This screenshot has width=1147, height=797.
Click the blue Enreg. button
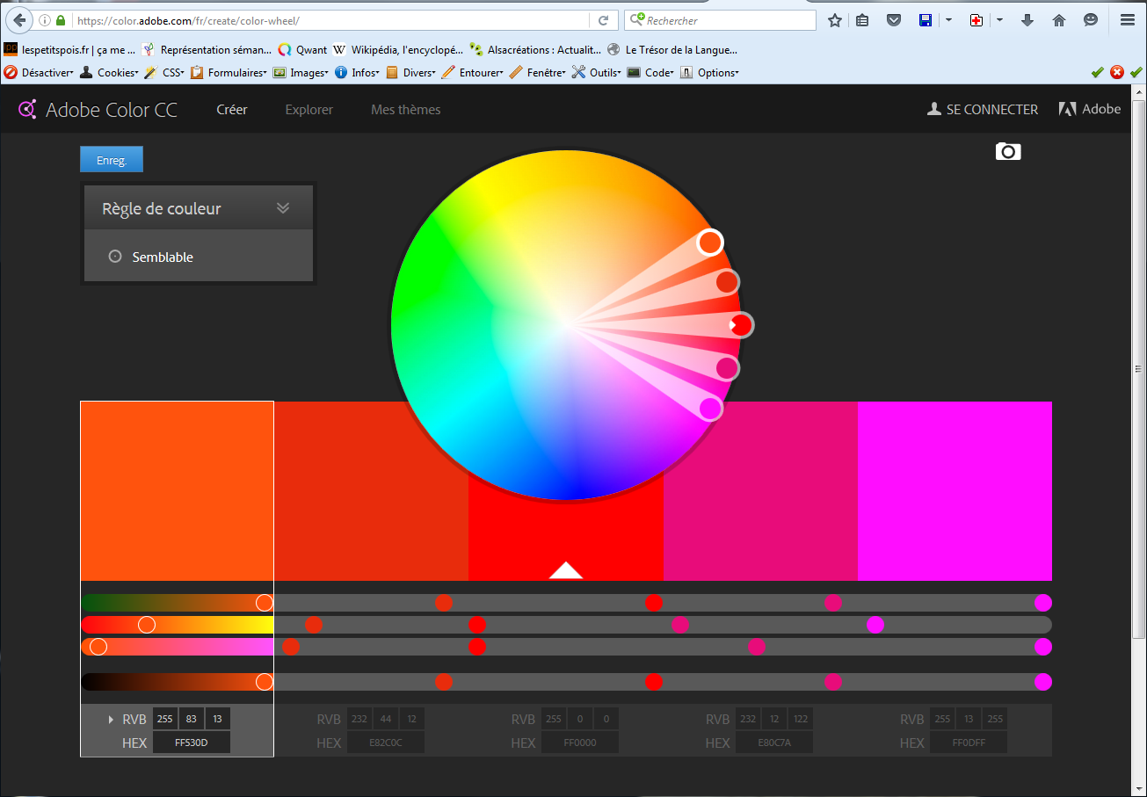click(112, 160)
